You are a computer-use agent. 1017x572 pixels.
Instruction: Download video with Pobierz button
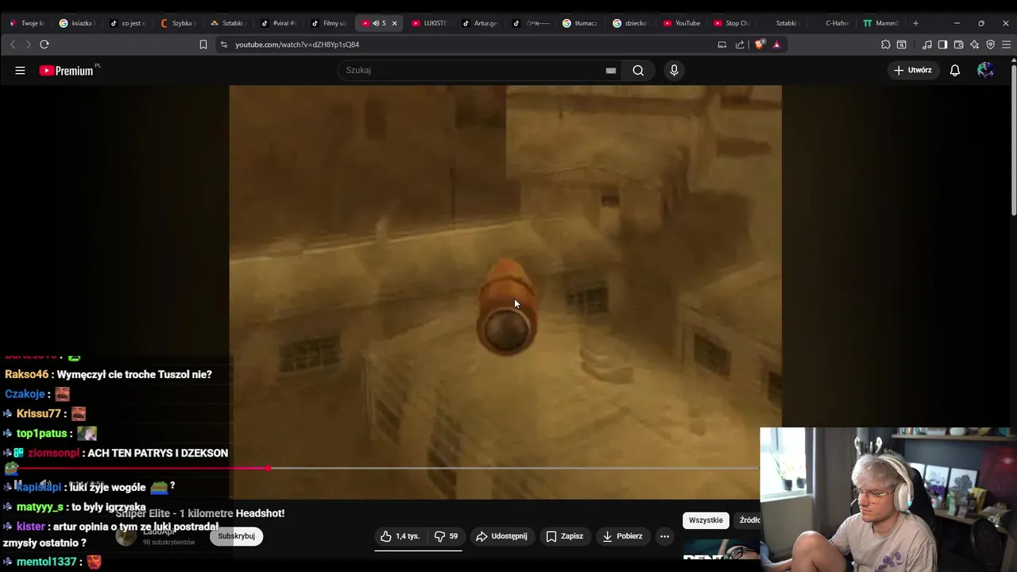pyautogui.click(x=622, y=536)
